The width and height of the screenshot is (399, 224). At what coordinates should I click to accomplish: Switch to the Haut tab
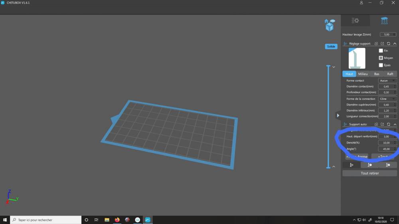349,74
